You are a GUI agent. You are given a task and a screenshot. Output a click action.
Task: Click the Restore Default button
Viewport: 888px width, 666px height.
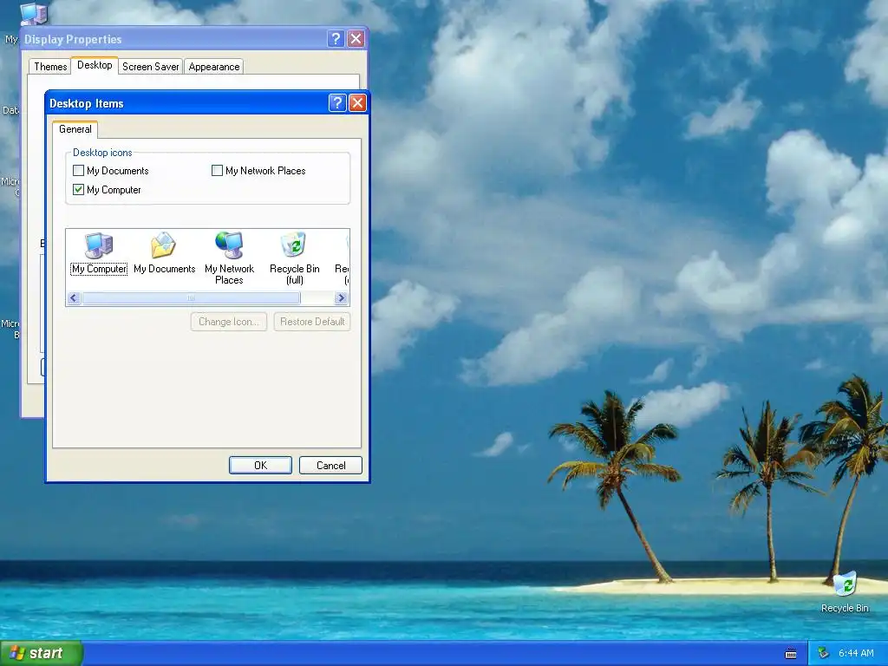pos(312,322)
